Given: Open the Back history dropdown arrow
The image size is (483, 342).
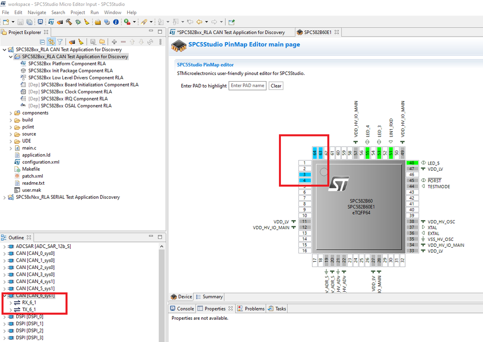Looking at the screenshot, I should coord(206,22).
